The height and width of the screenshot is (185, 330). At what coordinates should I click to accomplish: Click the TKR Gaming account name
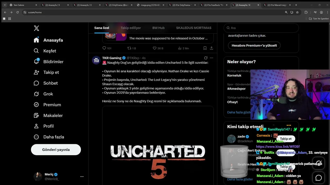(x=112, y=58)
